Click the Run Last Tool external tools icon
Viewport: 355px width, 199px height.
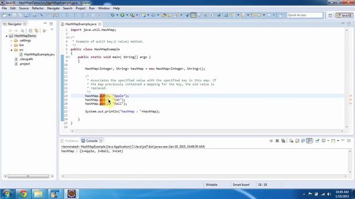click(132, 15)
